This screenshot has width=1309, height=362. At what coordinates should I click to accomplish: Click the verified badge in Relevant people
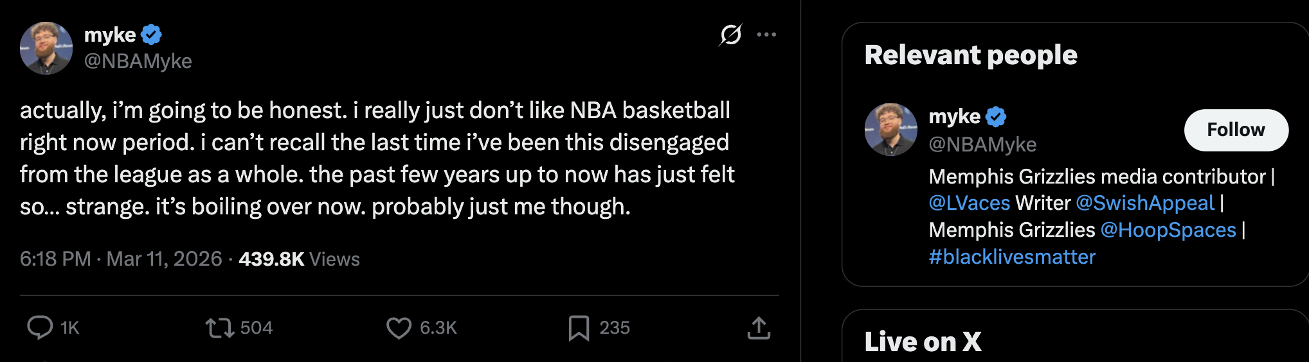point(996,117)
